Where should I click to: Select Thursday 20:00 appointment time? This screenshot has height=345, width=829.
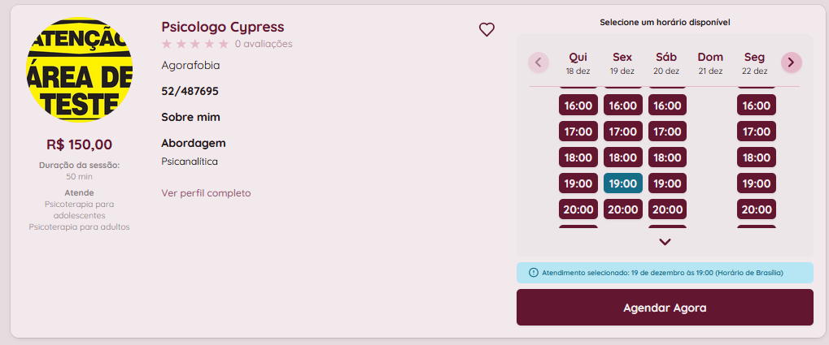point(578,209)
